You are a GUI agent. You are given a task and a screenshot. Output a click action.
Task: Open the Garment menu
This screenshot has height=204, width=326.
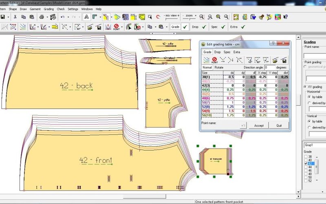pos(35,9)
